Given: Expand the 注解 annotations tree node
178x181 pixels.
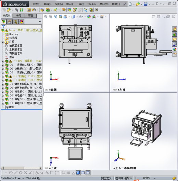Looking at the screenshot, I should click(x=2, y=42).
